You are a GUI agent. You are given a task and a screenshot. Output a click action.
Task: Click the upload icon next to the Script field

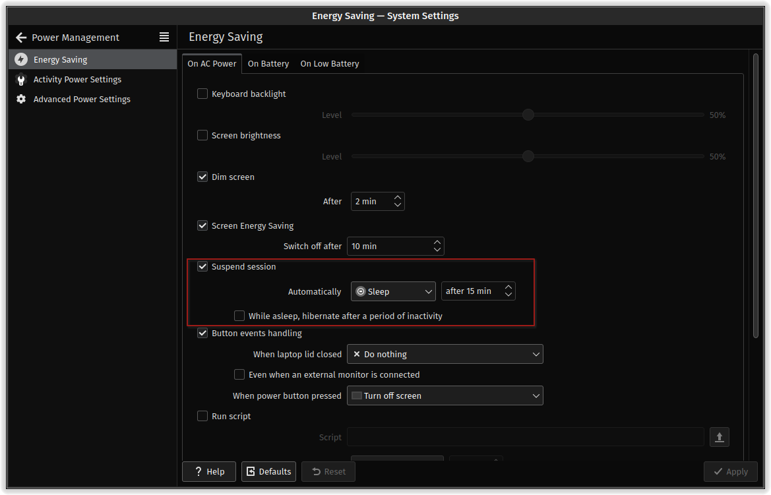[719, 437]
